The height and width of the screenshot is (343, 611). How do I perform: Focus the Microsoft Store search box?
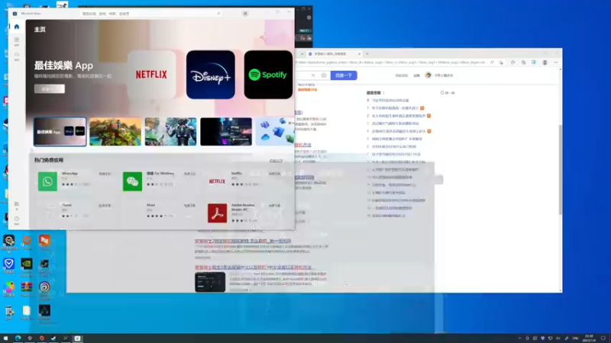pos(151,14)
